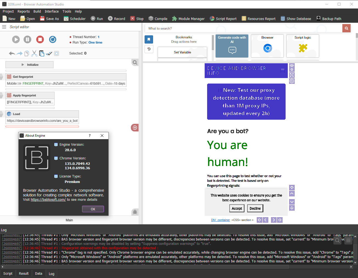This screenshot has width=358, height=278.
Task: Click the blue restart script icon
Action: tap(53, 39)
